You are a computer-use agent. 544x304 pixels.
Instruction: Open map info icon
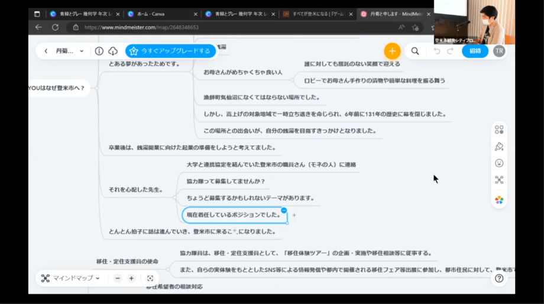pyautogui.click(x=99, y=51)
